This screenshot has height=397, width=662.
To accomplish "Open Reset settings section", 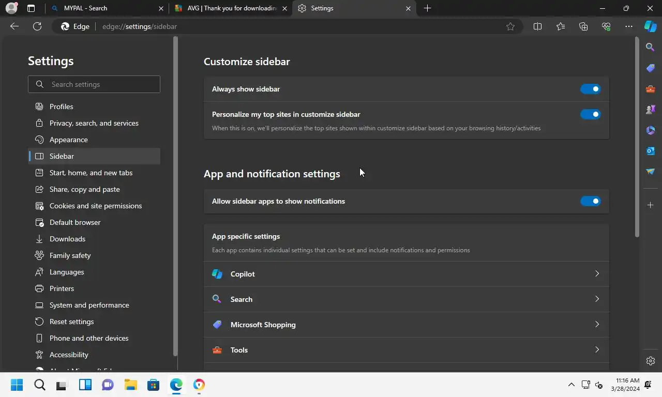I will click(x=94, y=322).
